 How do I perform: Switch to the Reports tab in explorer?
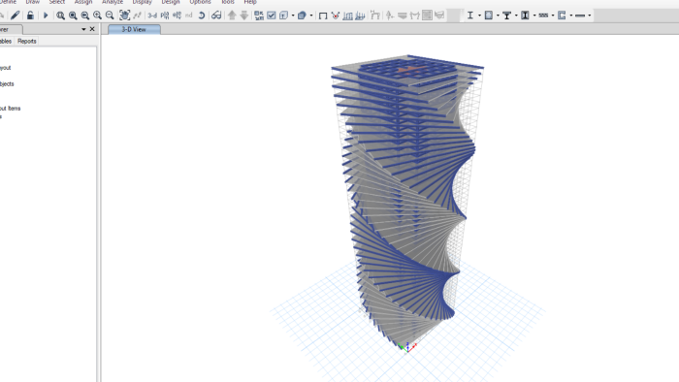pos(27,41)
